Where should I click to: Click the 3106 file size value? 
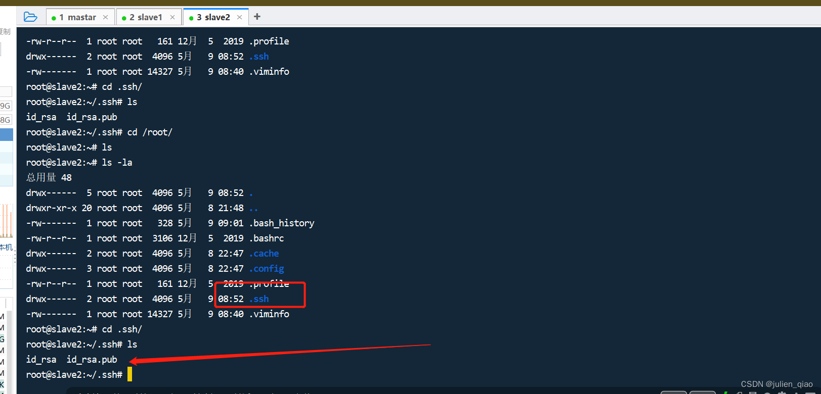click(x=162, y=238)
